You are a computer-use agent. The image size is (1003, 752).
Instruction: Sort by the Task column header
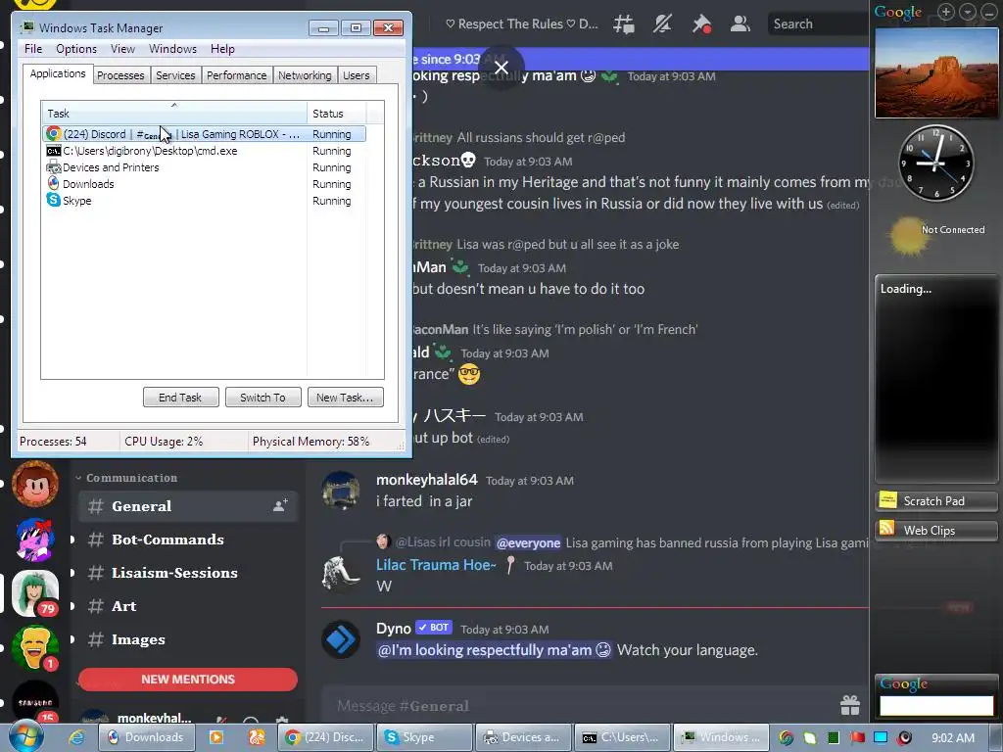pyautogui.click(x=174, y=114)
